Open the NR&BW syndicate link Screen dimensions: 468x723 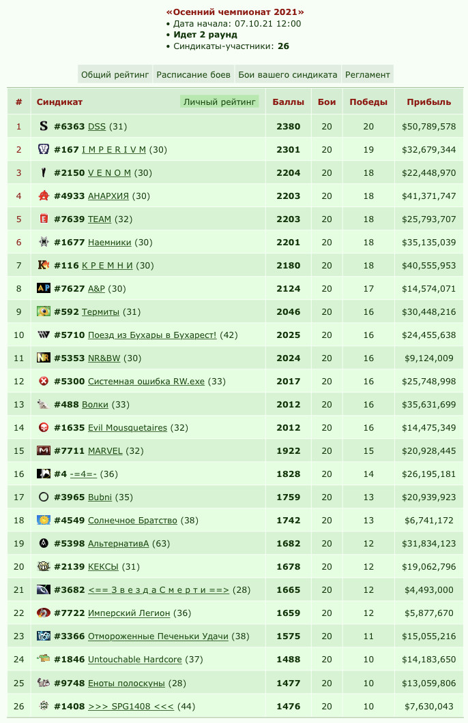(104, 358)
